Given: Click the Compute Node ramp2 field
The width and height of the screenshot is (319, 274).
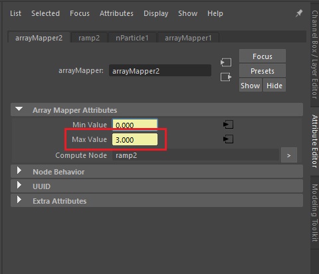Looking at the screenshot, I should (195, 155).
